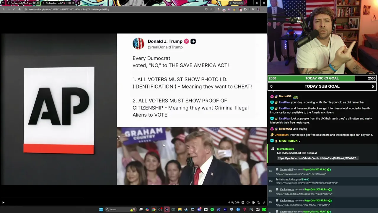
Task: Reload the current page
Action: pos(14,9)
